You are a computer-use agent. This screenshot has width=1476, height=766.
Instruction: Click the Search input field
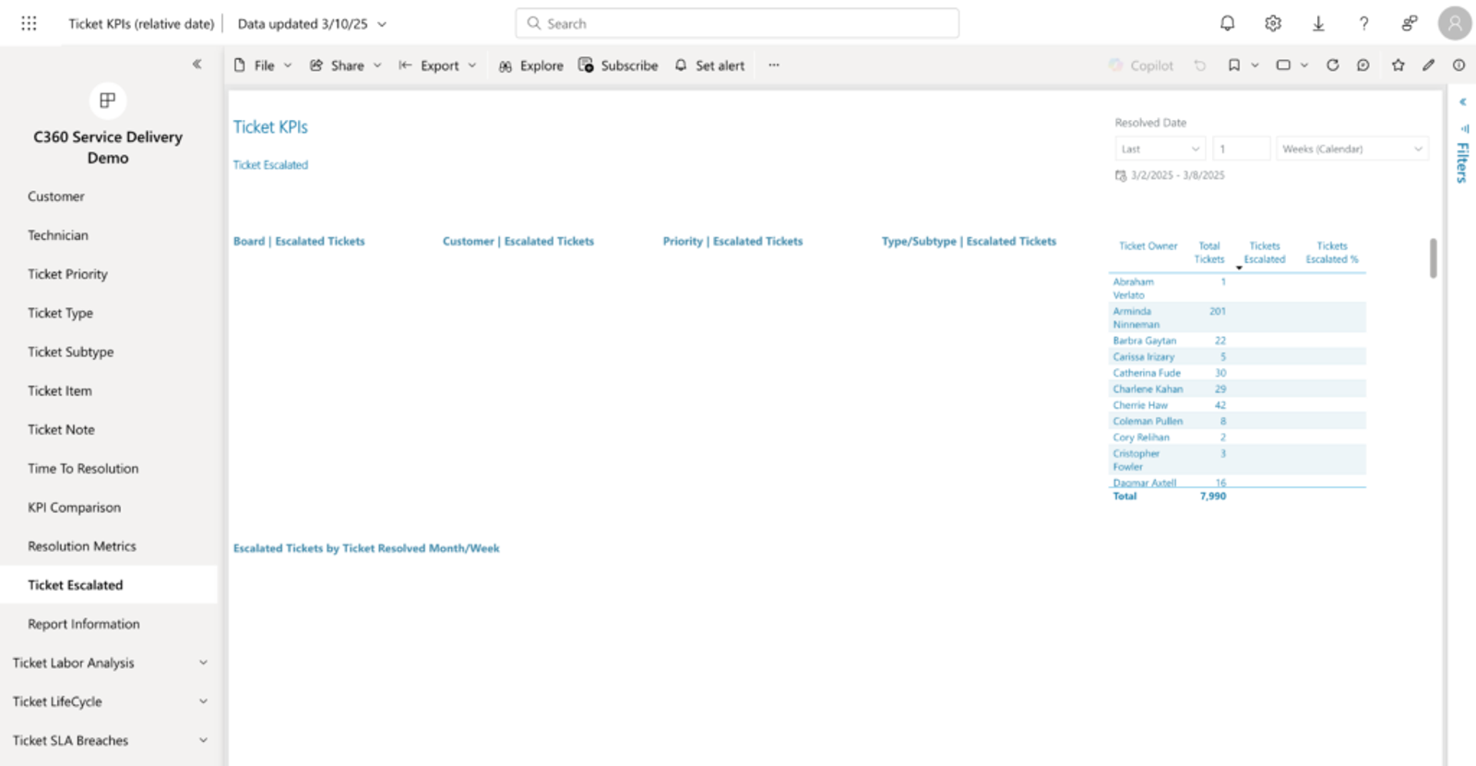tap(737, 23)
